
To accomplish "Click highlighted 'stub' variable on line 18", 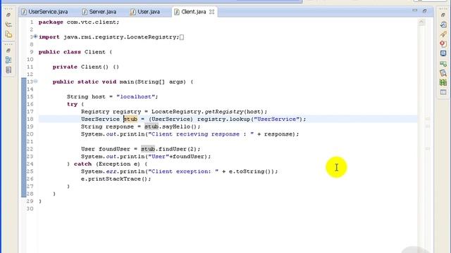I will [x=130, y=119].
